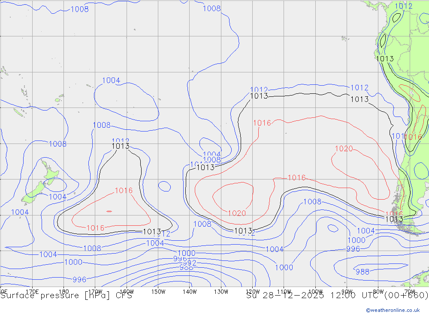Click the "Su 28-12-2025 12:00 UTC (00+660)" timestamp
This screenshot has height=314, width=429.
point(337,296)
